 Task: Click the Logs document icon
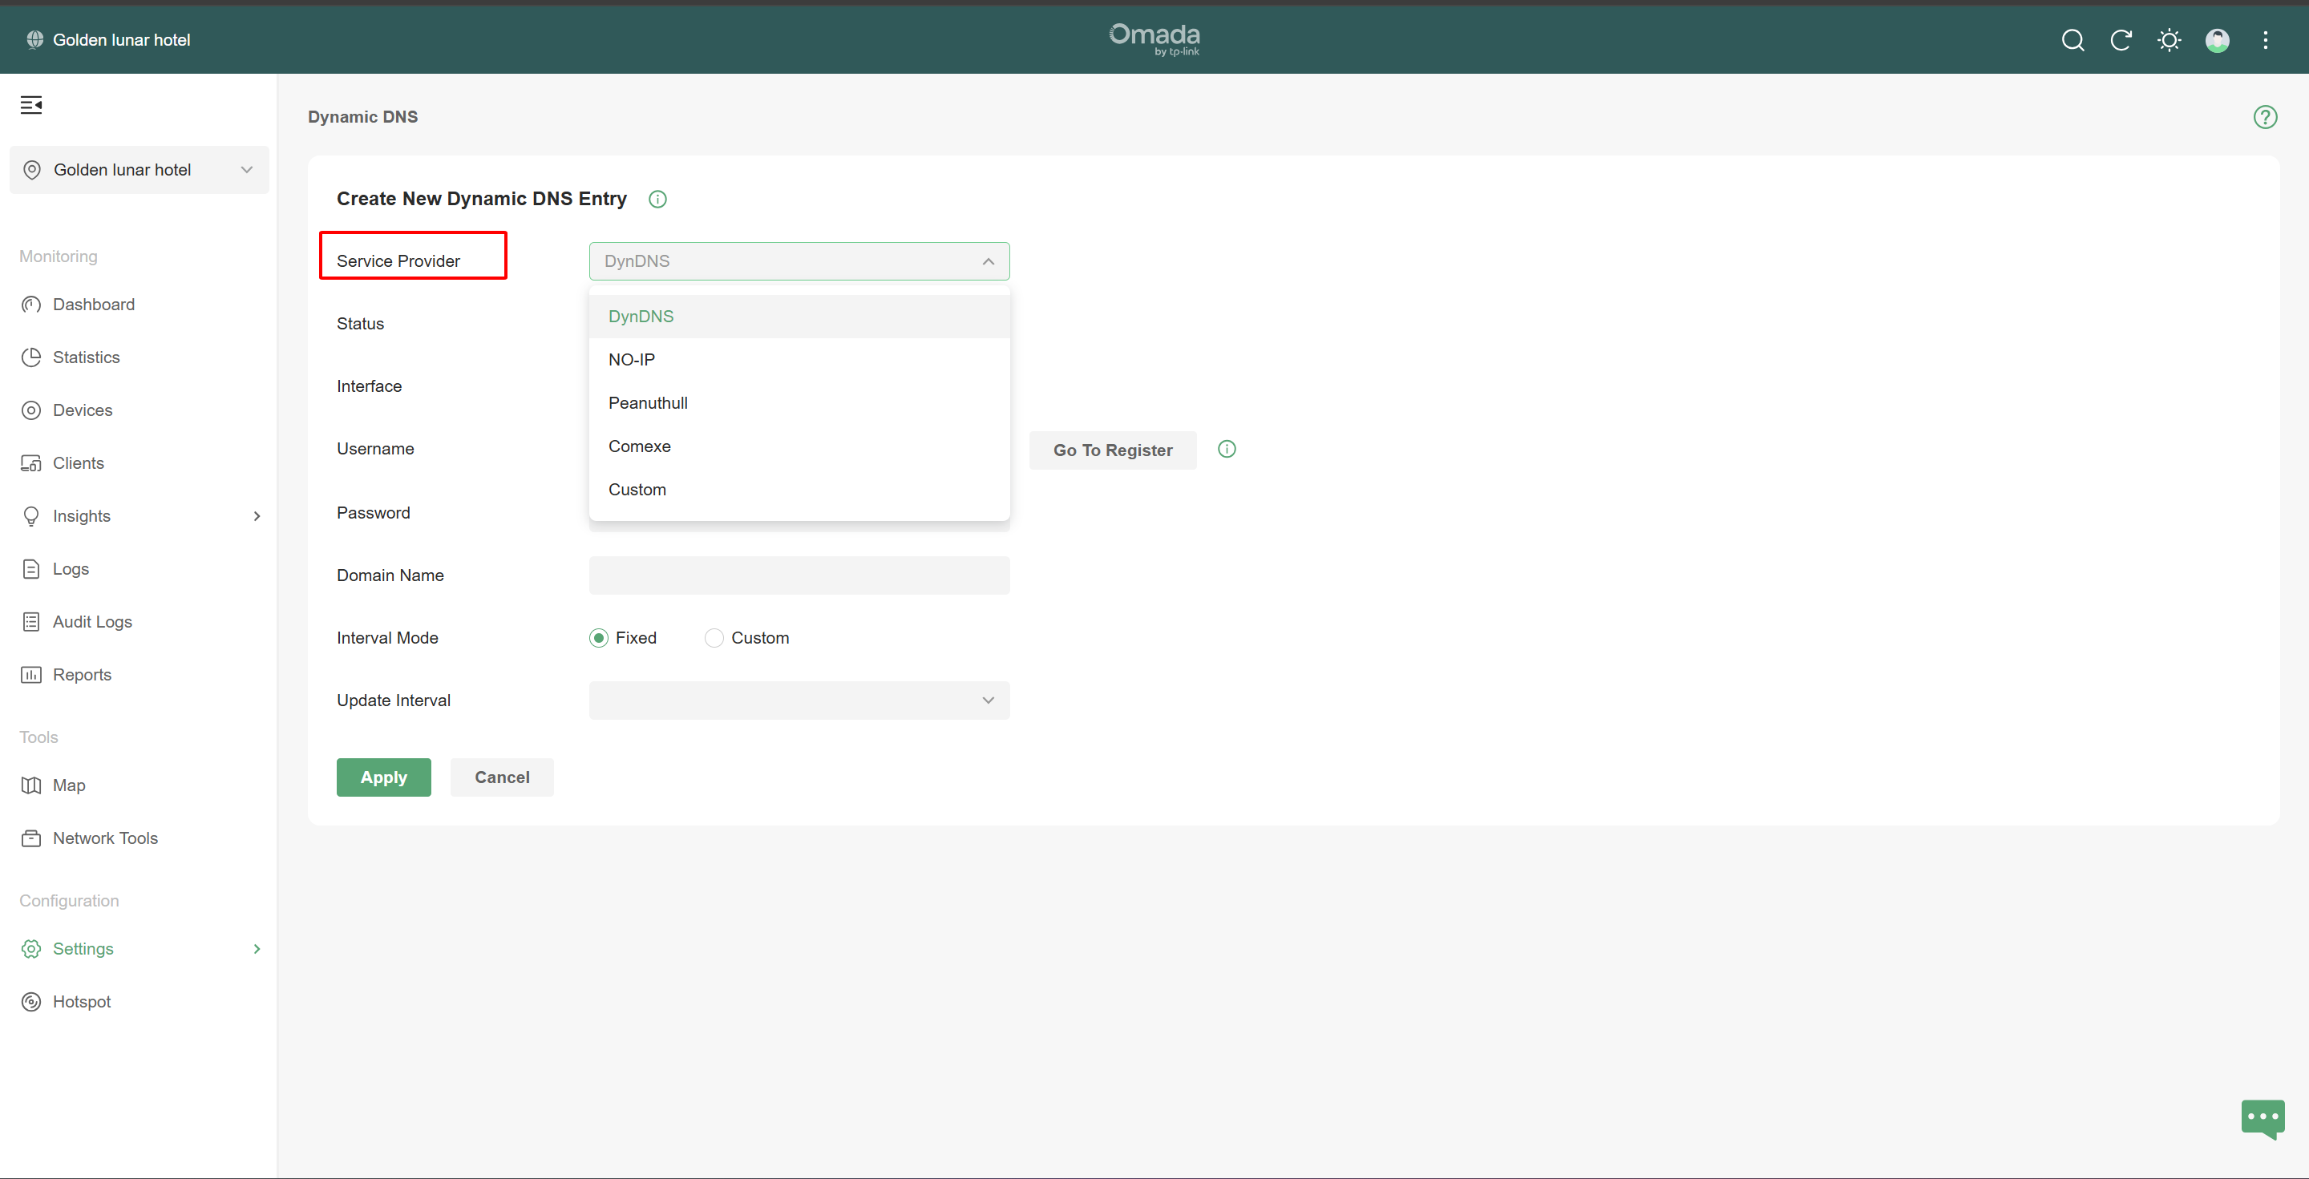tap(31, 569)
